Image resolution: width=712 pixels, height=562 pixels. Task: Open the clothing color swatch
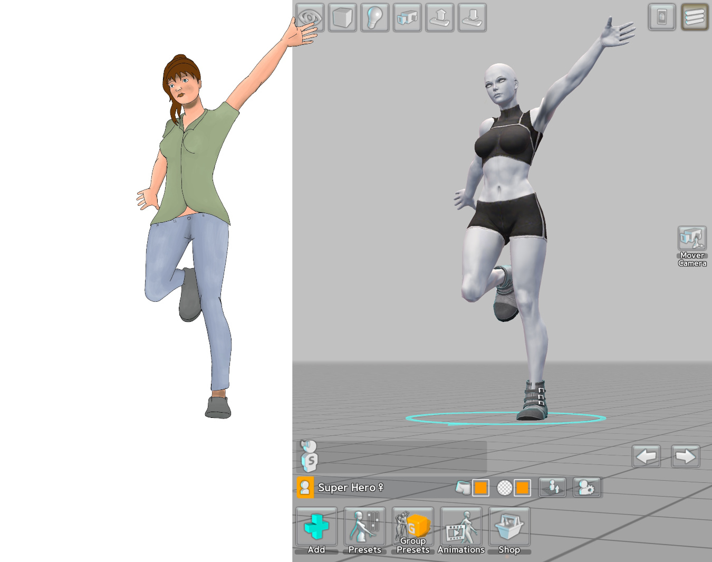tap(481, 488)
